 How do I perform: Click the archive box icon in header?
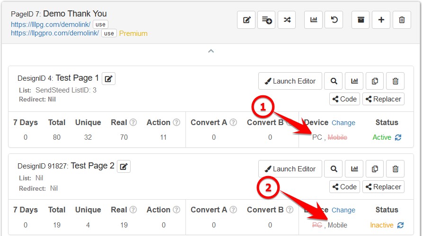pyautogui.click(x=361, y=20)
